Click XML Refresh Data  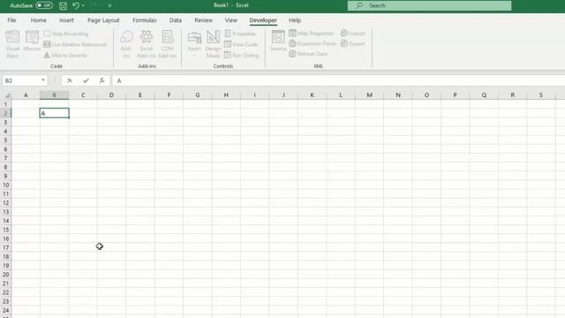[308, 54]
